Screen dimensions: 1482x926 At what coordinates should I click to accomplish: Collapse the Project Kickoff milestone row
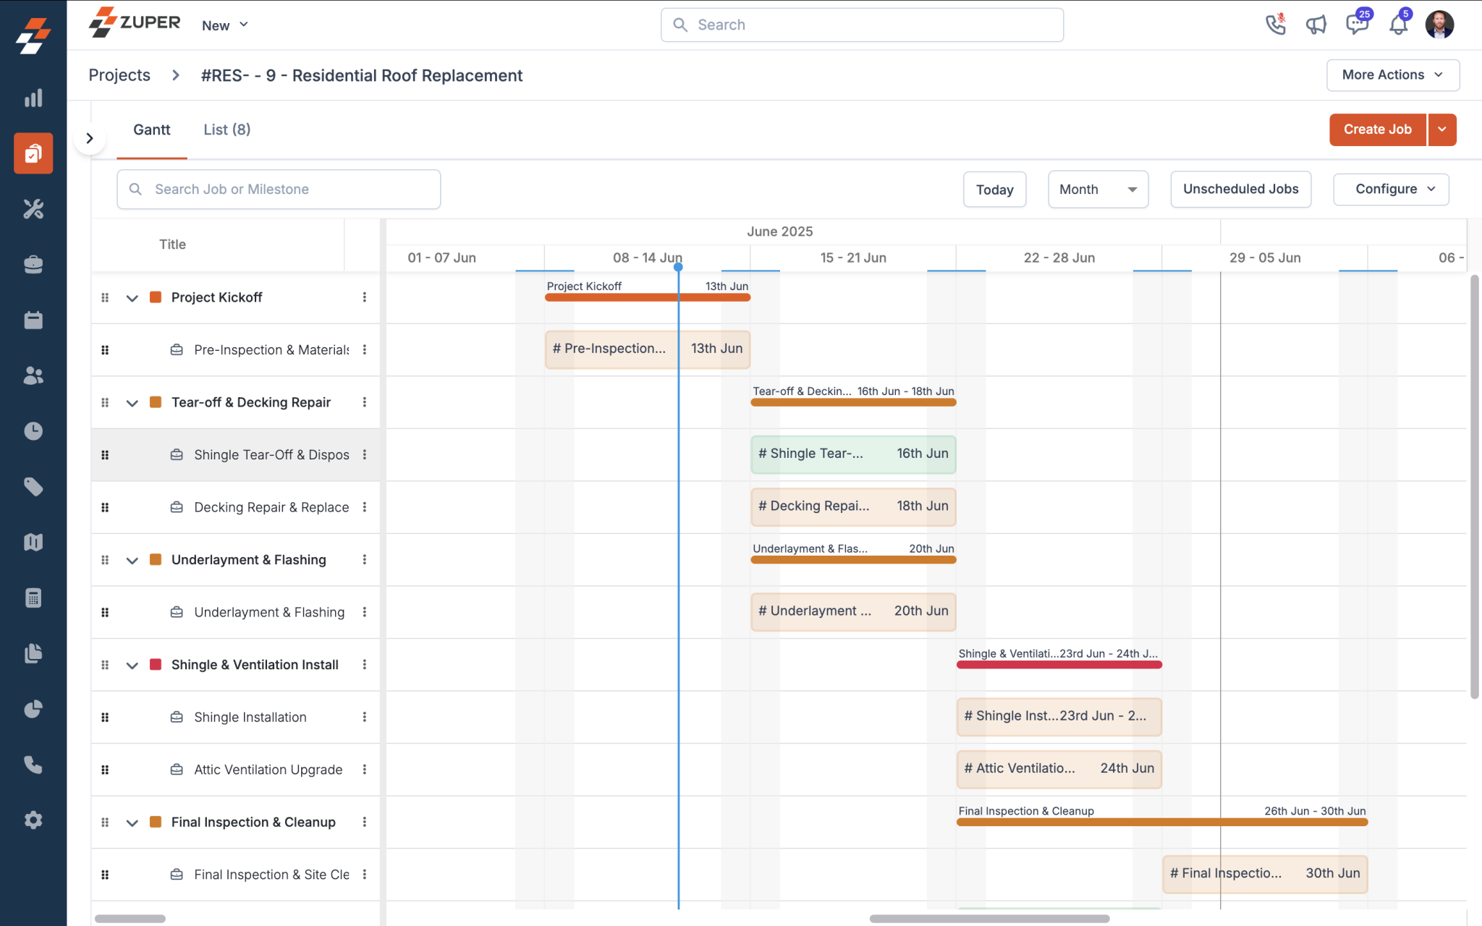[x=132, y=297]
